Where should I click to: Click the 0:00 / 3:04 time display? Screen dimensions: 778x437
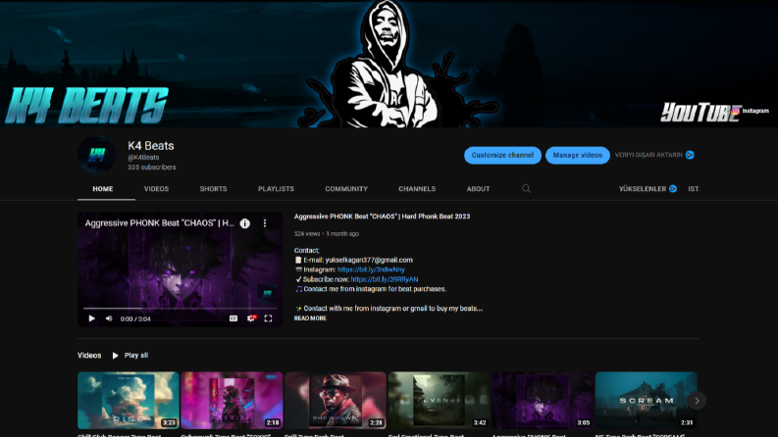tap(135, 319)
